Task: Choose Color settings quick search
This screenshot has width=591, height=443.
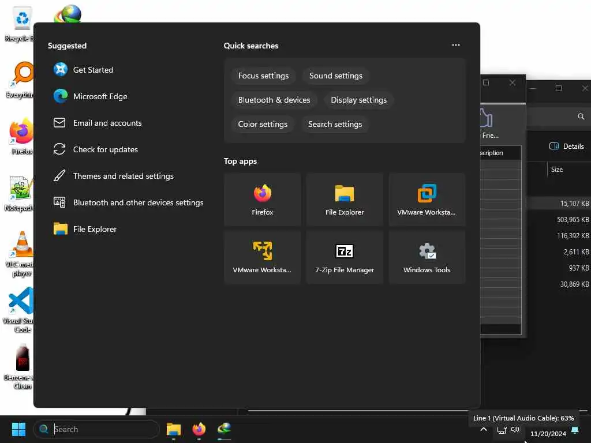Action: tap(263, 124)
